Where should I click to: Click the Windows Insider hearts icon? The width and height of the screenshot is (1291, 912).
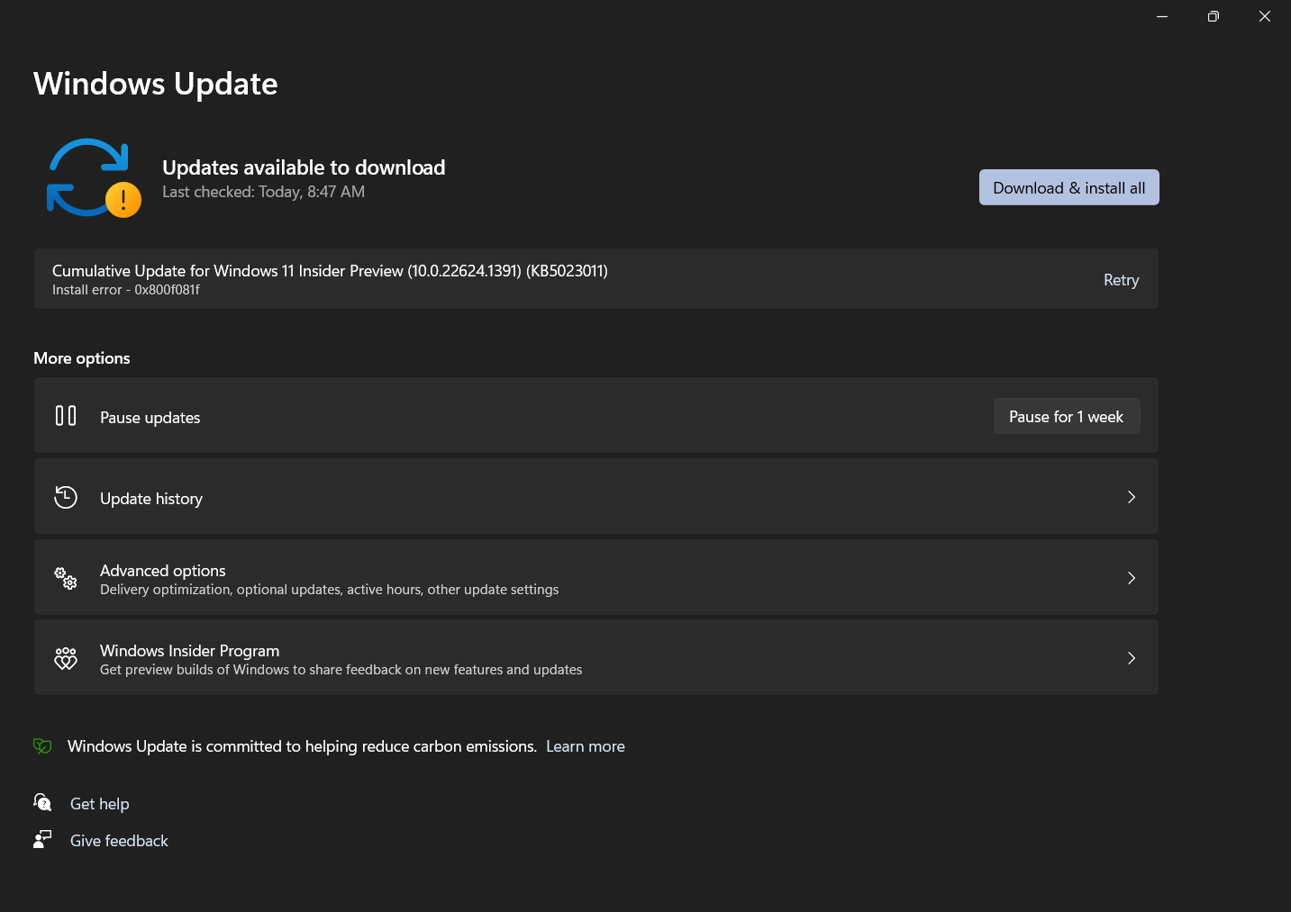66,658
